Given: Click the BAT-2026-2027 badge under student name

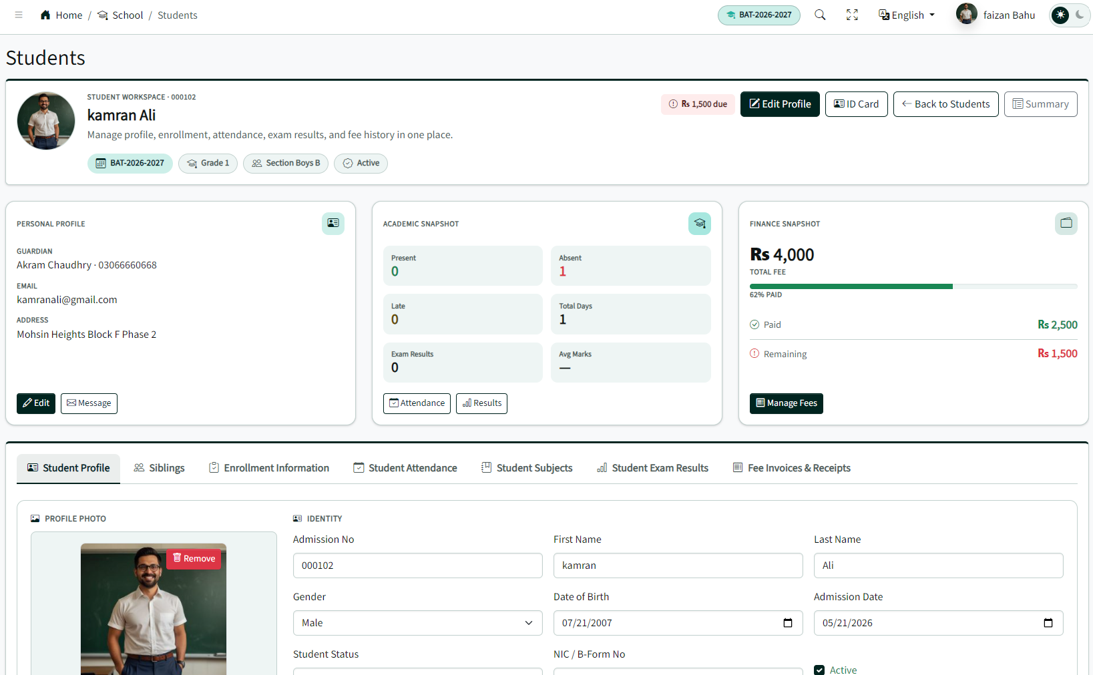Looking at the screenshot, I should pos(130,163).
